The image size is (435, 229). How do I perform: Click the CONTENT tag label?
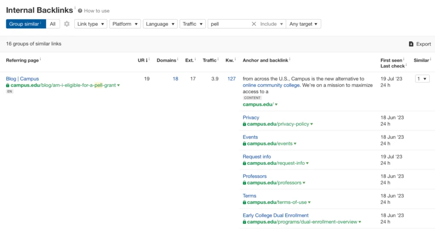pos(252,98)
